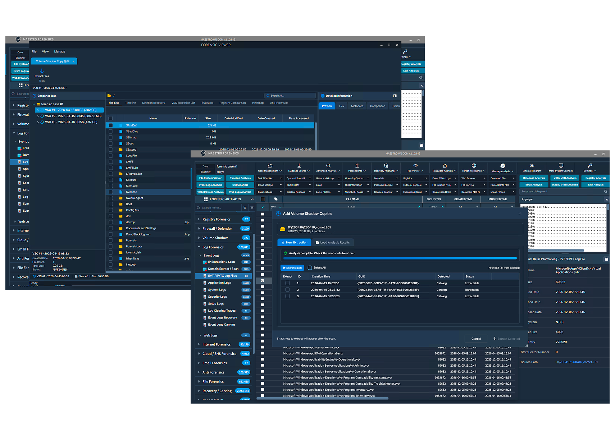Check Extract box for snapshot ID 1

[x=287, y=283]
